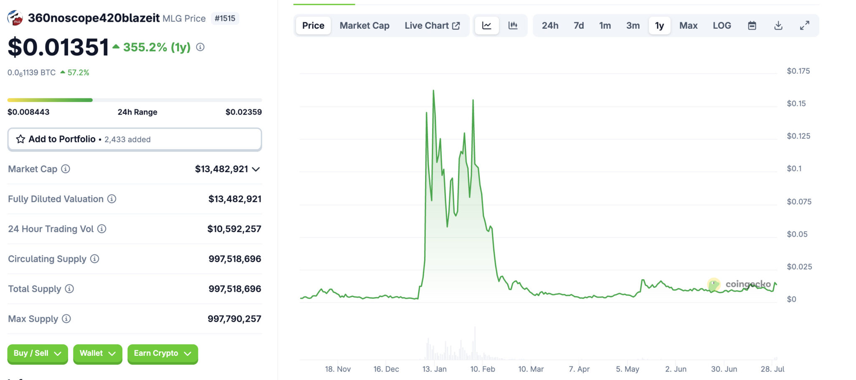The height and width of the screenshot is (380, 856).
Task: Toggle the LOG scale option
Action: pyautogui.click(x=722, y=25)
